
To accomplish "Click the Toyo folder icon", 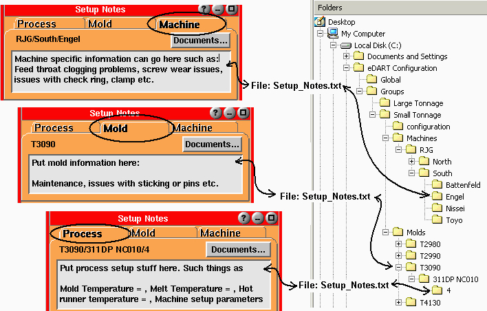I will 437,220.
